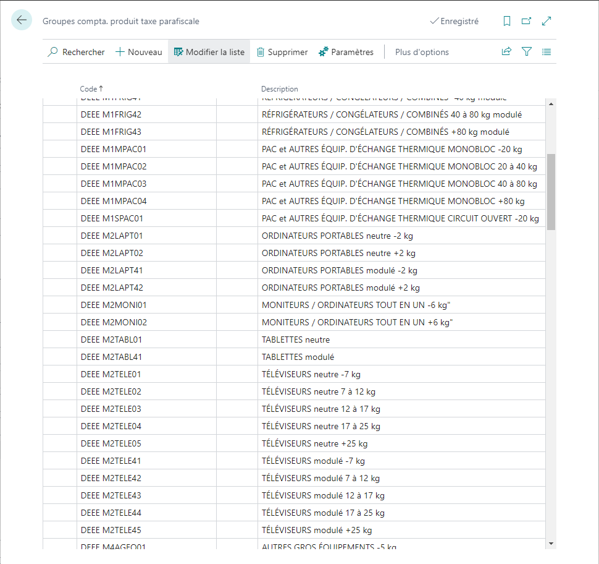Click the scrollbar up arrow
This screenshot has width=599, height=564.
click(551, 104)
